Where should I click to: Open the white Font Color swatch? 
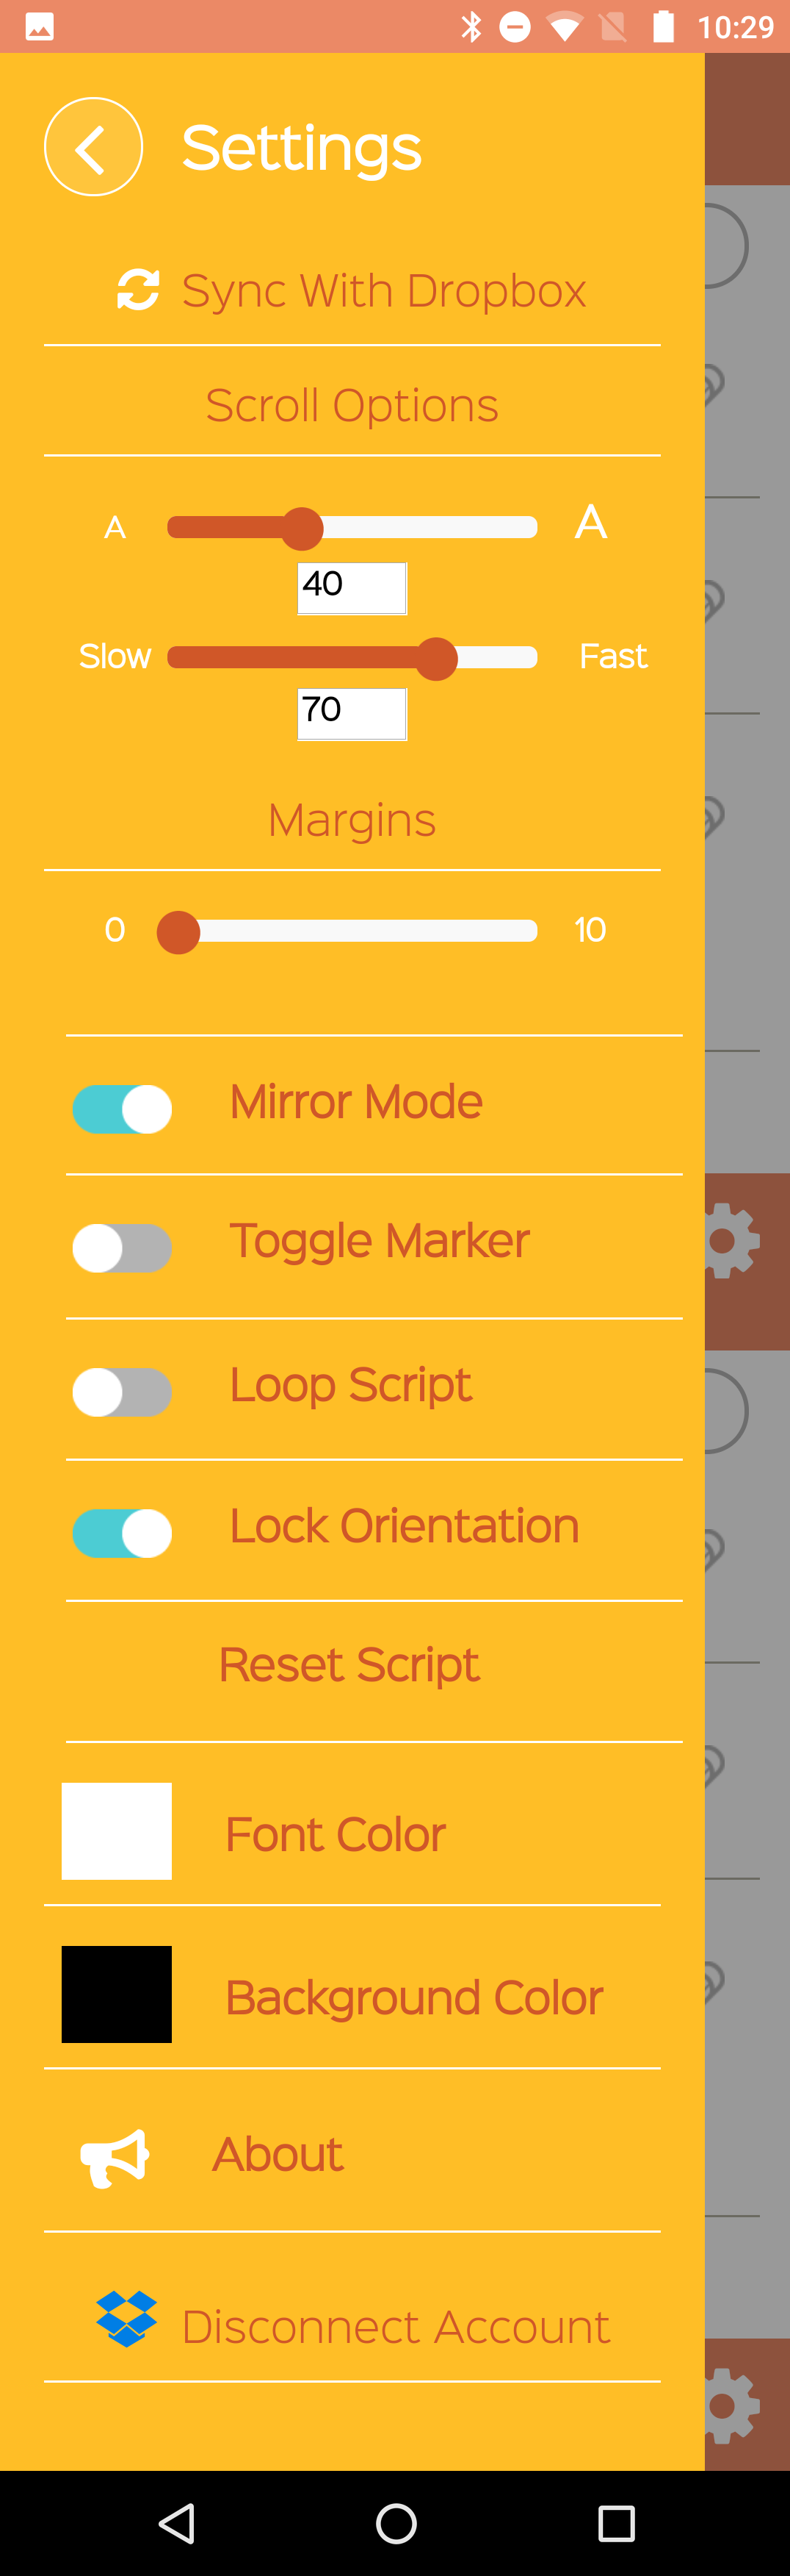tap(117, 1831)
